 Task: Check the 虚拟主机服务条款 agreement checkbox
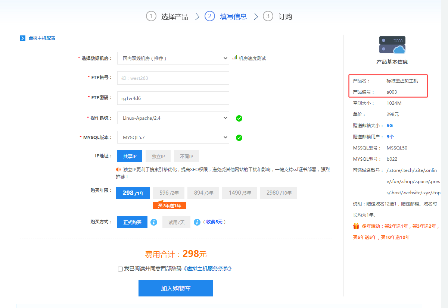click(x=120, y=269)
